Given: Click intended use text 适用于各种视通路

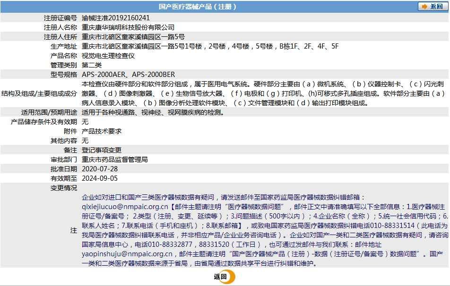Looking at the screenshot, I should tap(108, 113).
